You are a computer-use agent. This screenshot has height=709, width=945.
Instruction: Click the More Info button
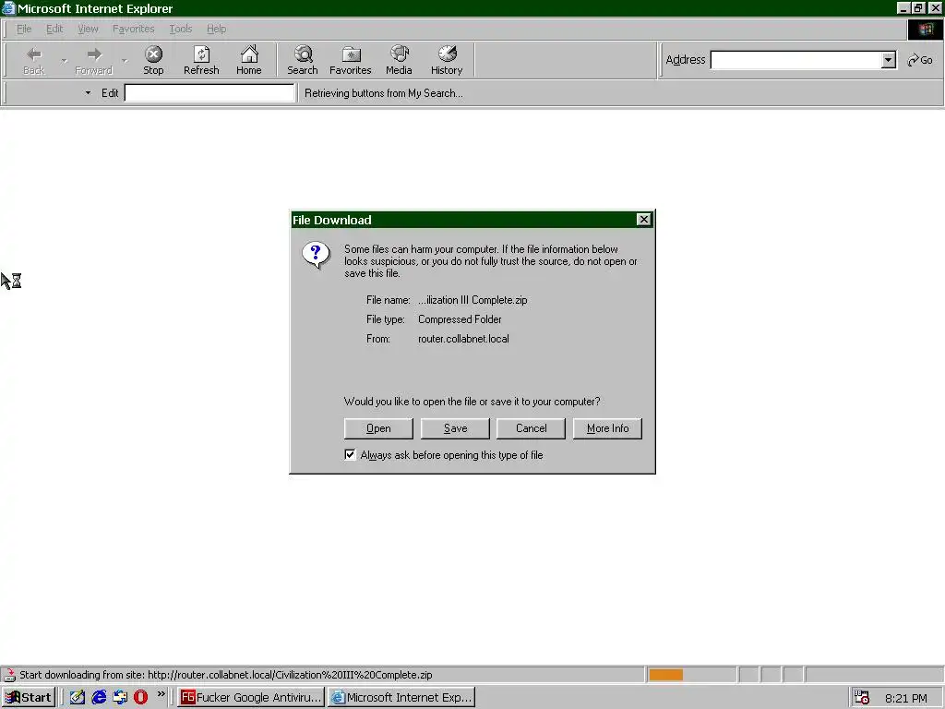point(607,428)
